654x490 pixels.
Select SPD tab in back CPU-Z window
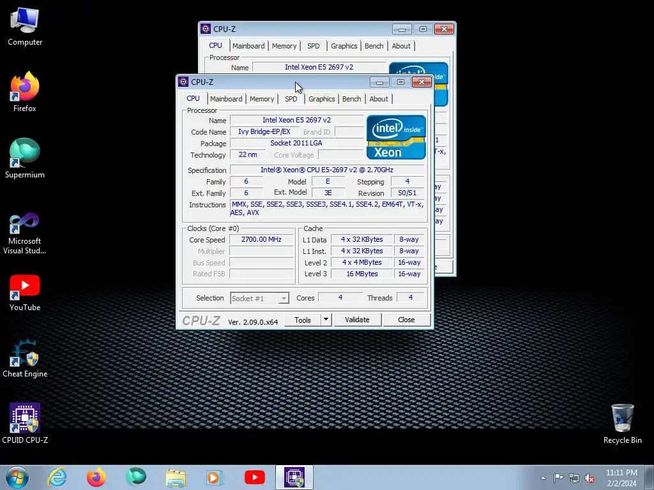(x=313, y=46)
